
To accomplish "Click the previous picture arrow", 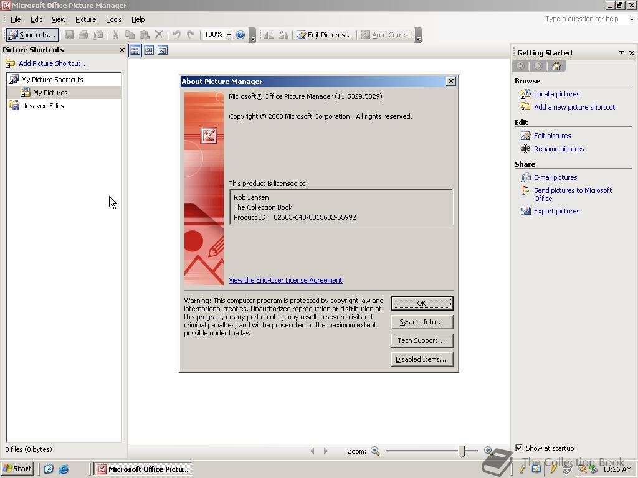I will (312, 451).
